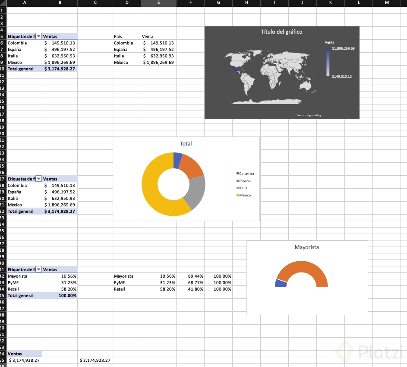Select the blue segment in Mayorista chart
This screenshot has height=367, width=407.
(x=281, y=283)
